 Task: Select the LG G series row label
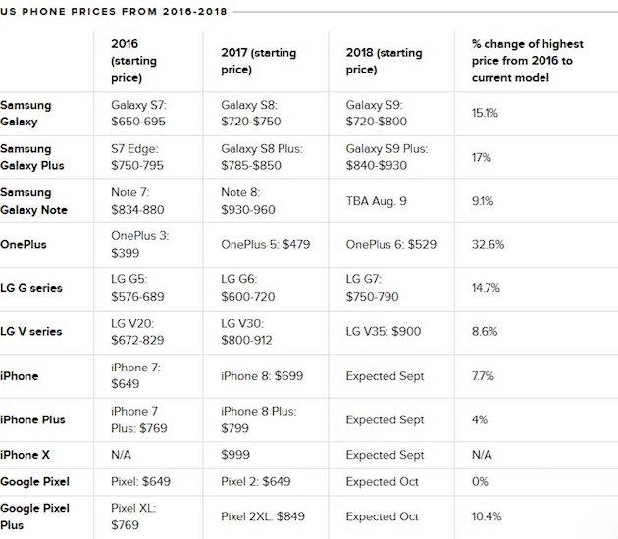click(x=31, y=288)
